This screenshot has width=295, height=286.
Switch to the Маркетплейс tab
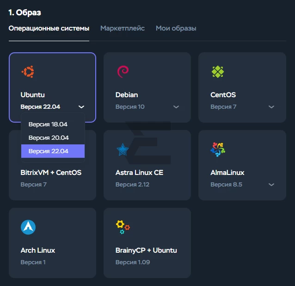[x=123, y=28]
